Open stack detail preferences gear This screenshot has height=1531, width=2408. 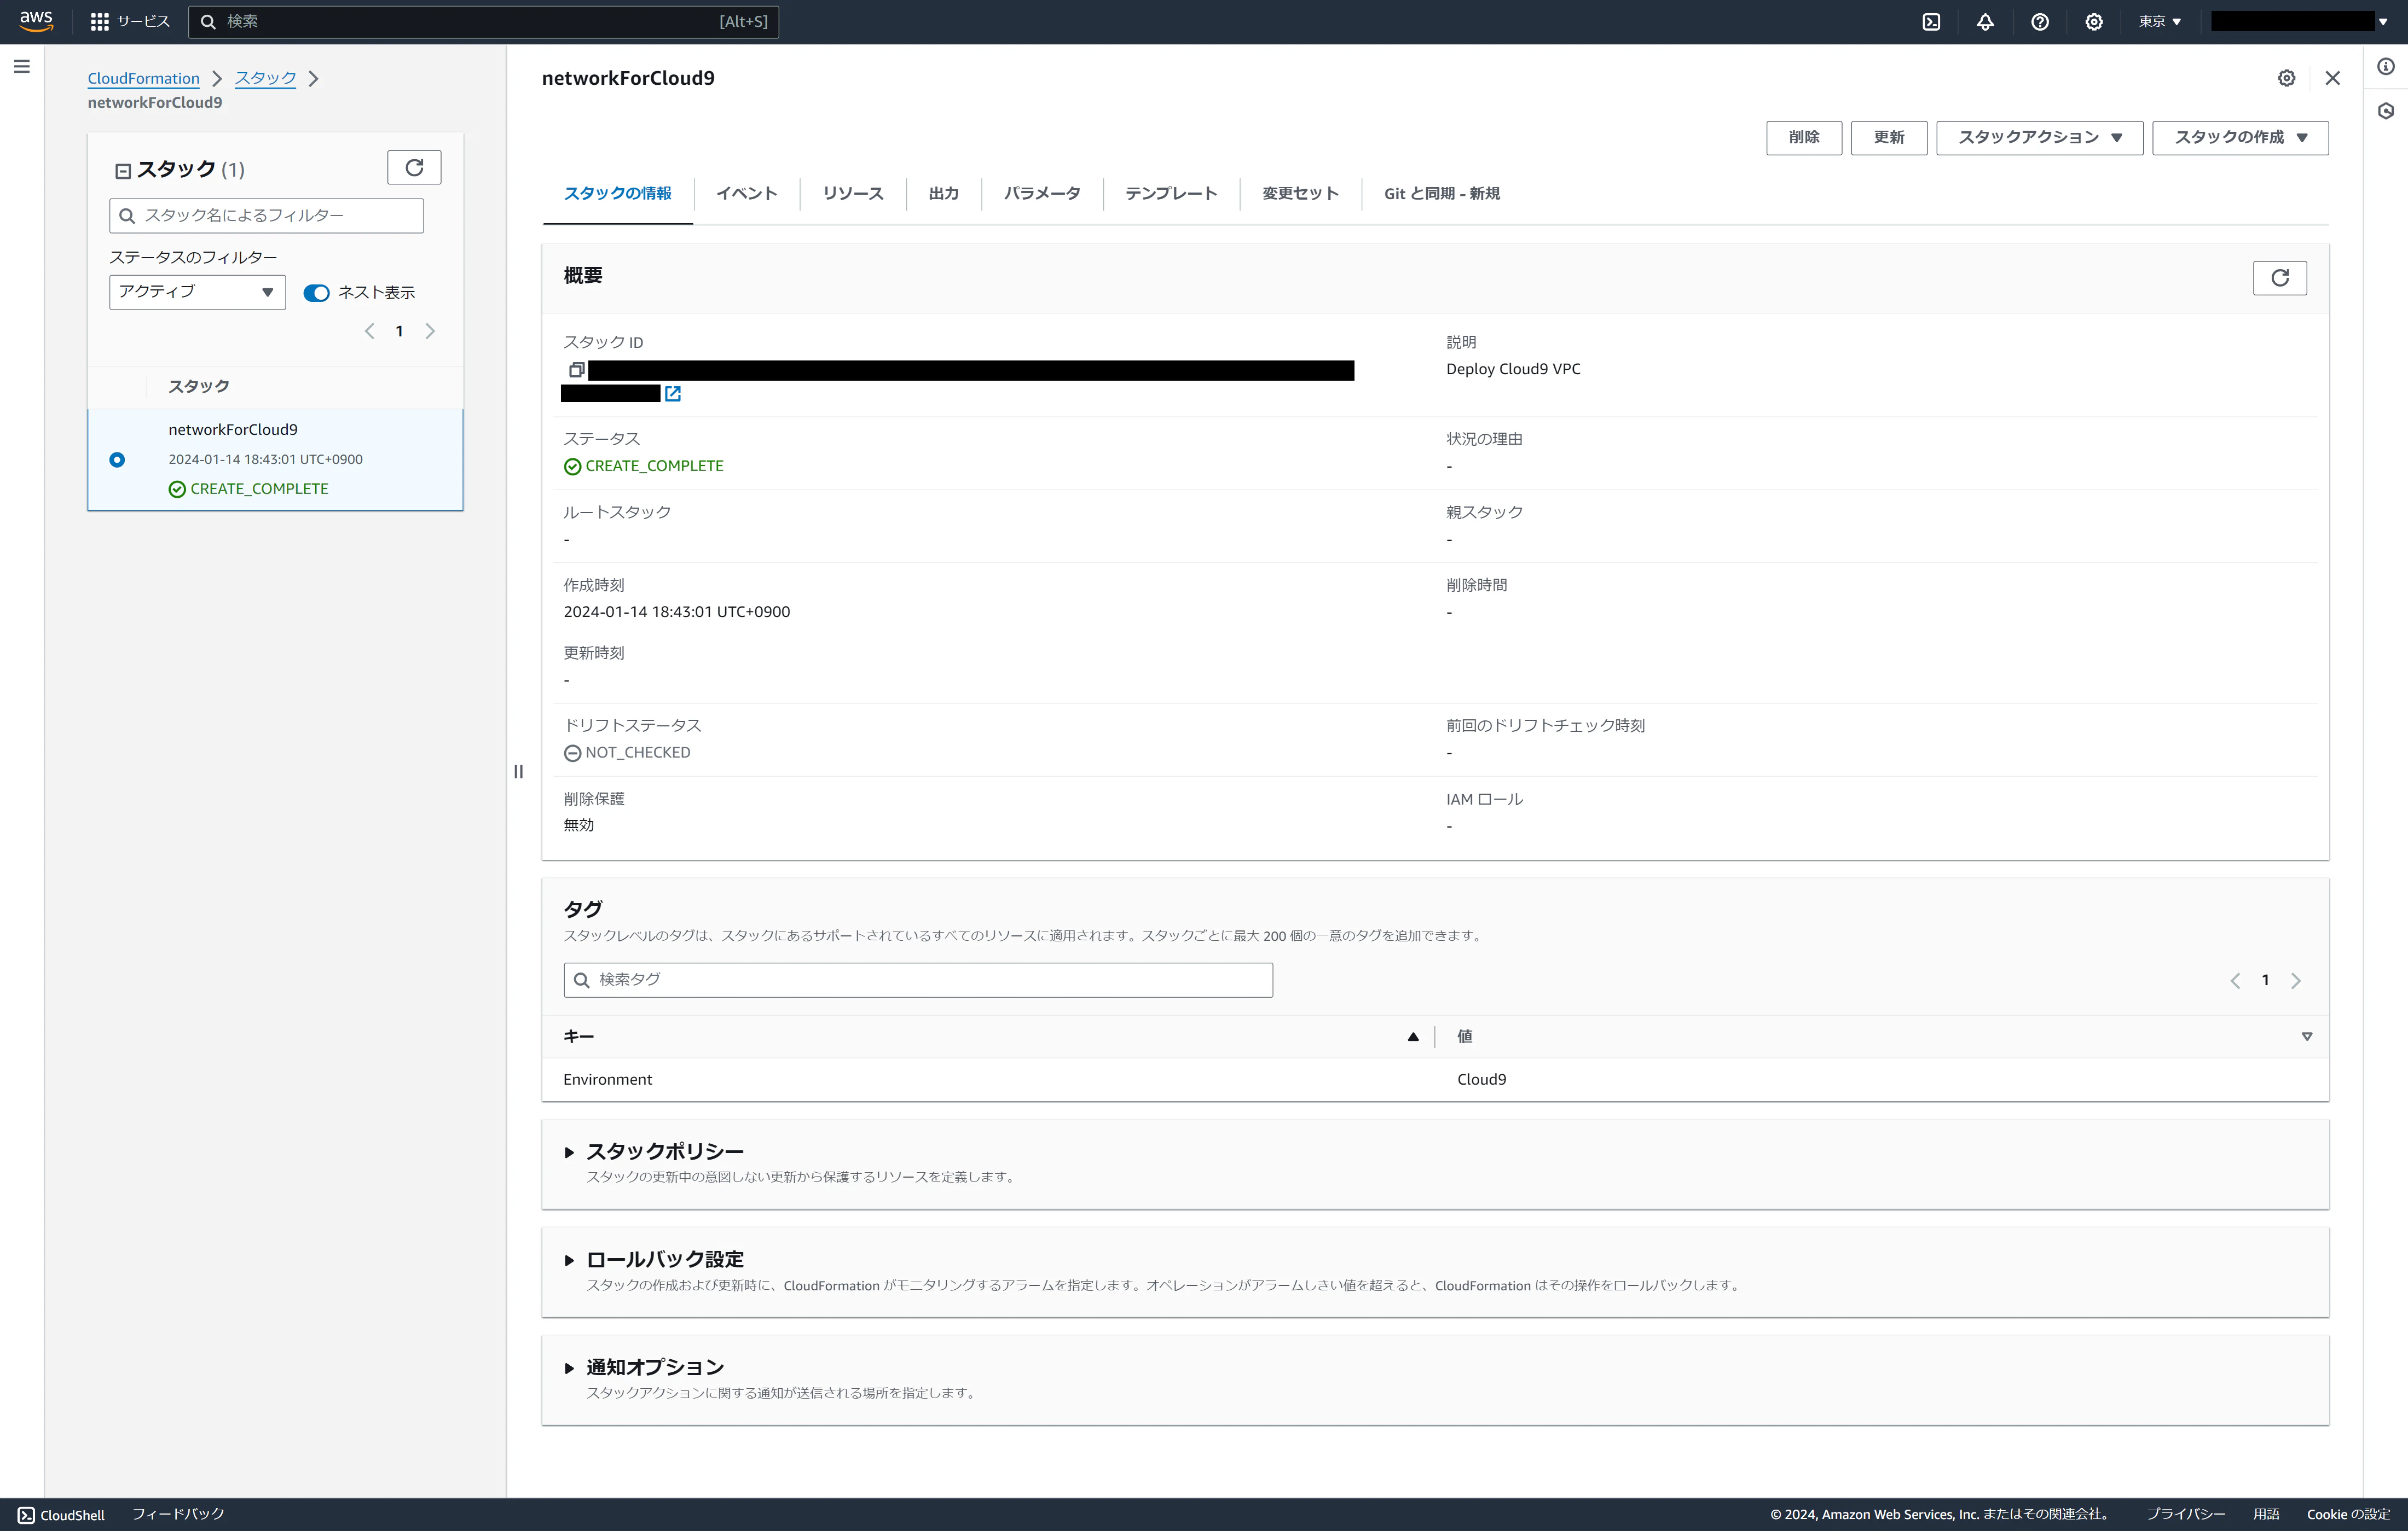click(2286, 78)
